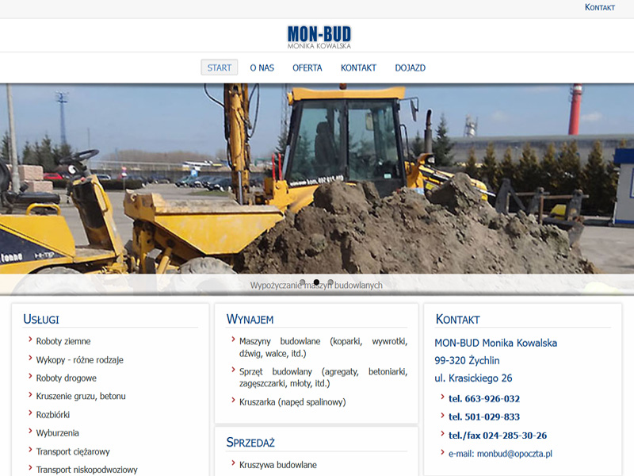Select the first slider dot

pos(303,282)
